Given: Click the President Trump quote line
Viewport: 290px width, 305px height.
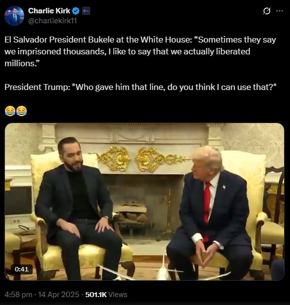Looking at the screenshot, I should coord(141,87).
